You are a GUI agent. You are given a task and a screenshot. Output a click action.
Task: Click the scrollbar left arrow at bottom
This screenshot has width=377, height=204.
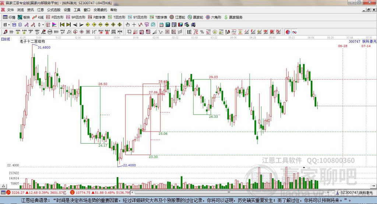click(133, 193)
